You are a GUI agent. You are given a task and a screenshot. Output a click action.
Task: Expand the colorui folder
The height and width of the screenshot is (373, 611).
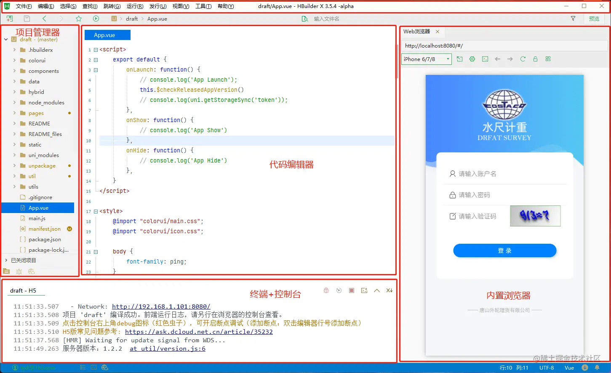[x=14, y=60]
